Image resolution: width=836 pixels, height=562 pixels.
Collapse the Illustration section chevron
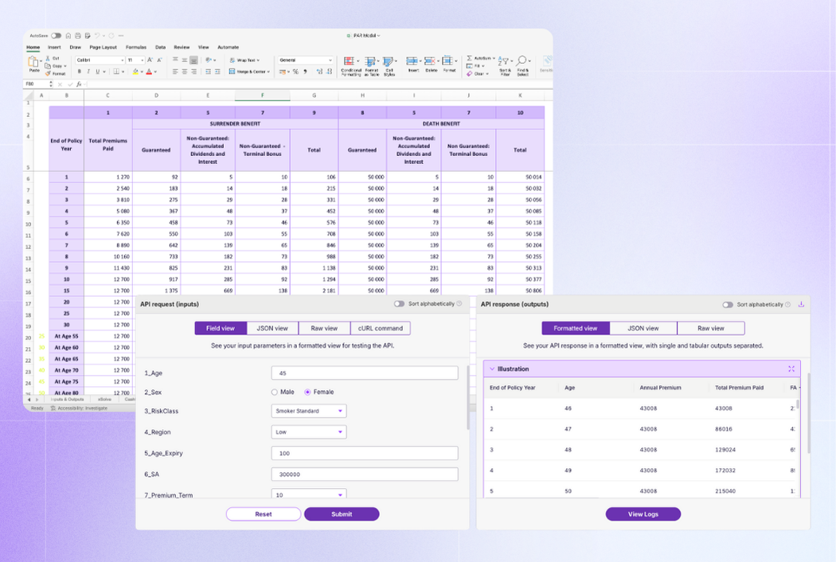[492, 369]
